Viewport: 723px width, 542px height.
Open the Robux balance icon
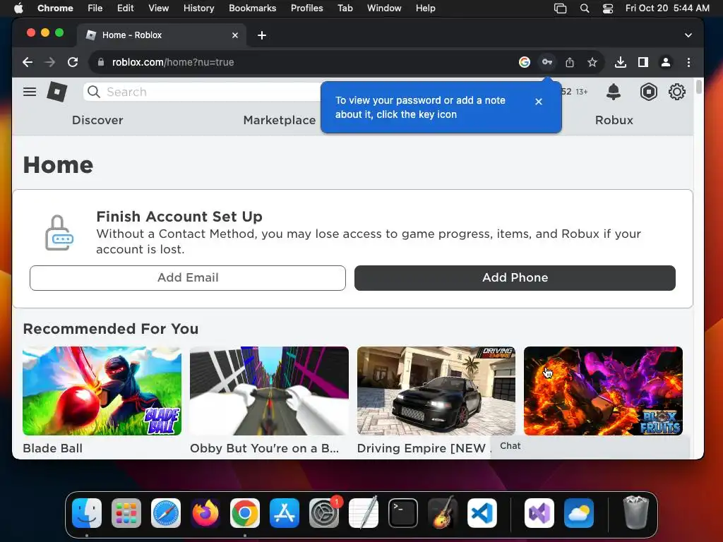(x=648, y=92)
